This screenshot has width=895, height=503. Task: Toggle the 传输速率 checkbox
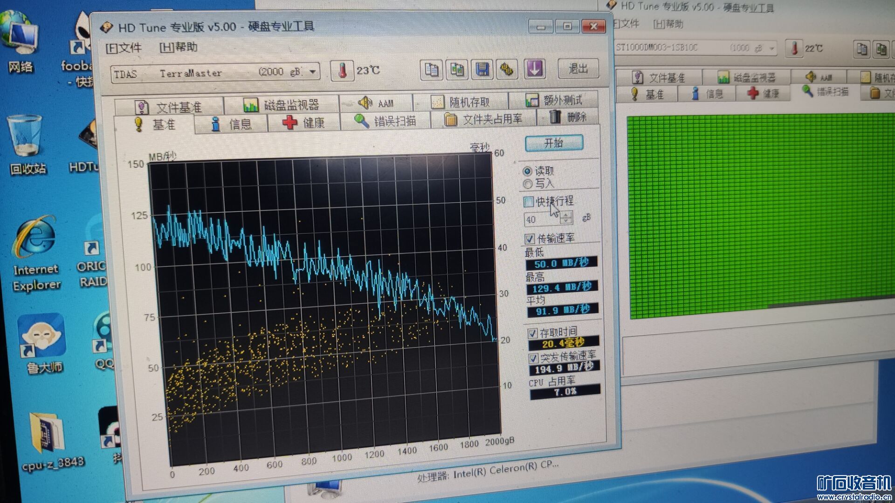tap(530, 239)
